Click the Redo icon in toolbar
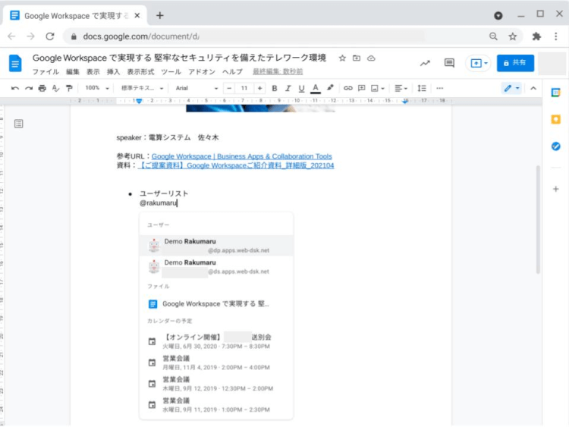 [x=29, y=88]
